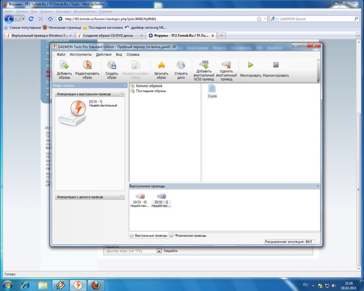Expand the disc in drive information section
Screen dimensions: 364x291
coord(122,197)
